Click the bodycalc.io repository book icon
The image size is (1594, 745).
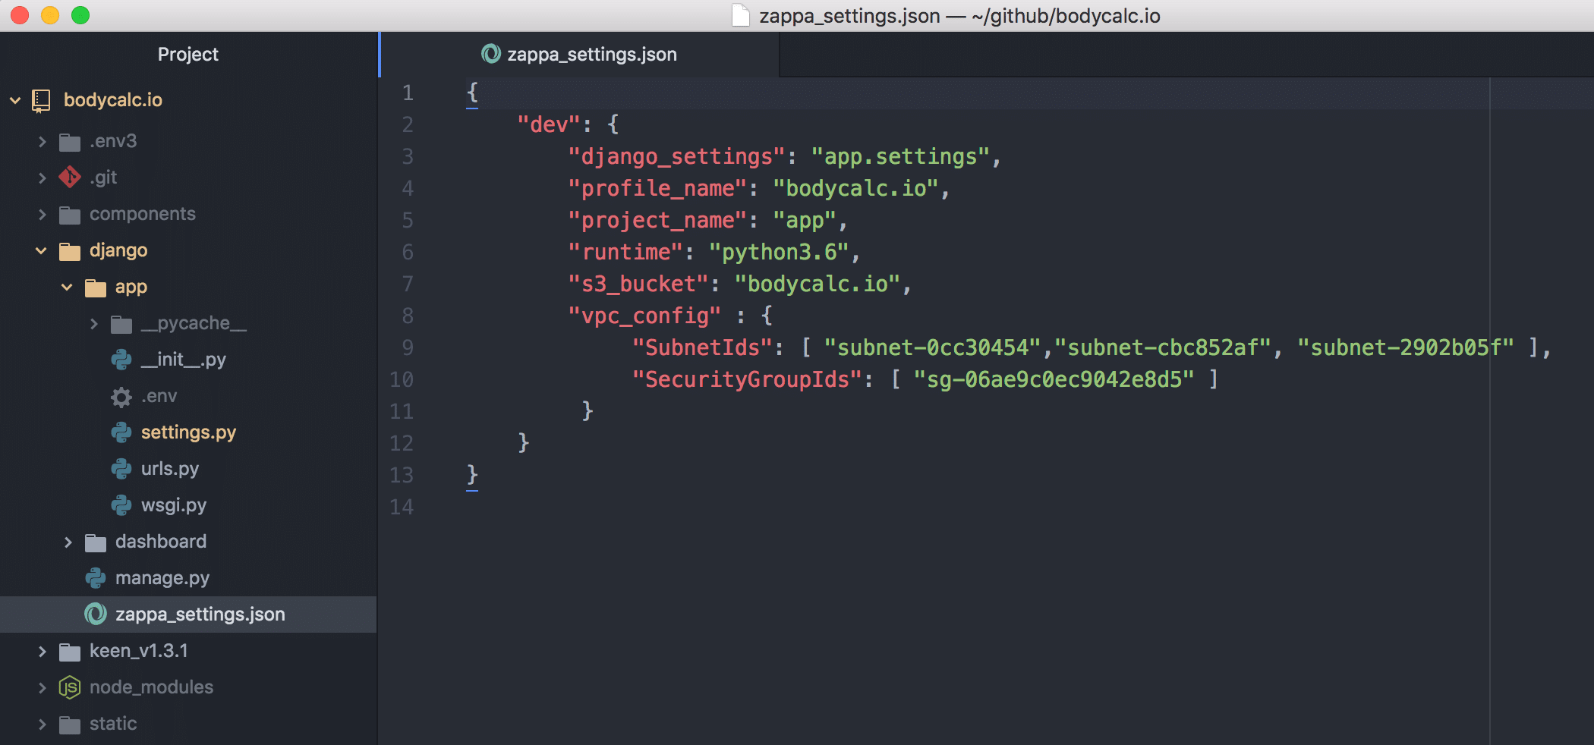41,100
